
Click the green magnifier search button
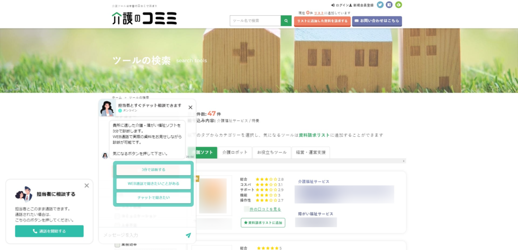(x=286, y=20)
